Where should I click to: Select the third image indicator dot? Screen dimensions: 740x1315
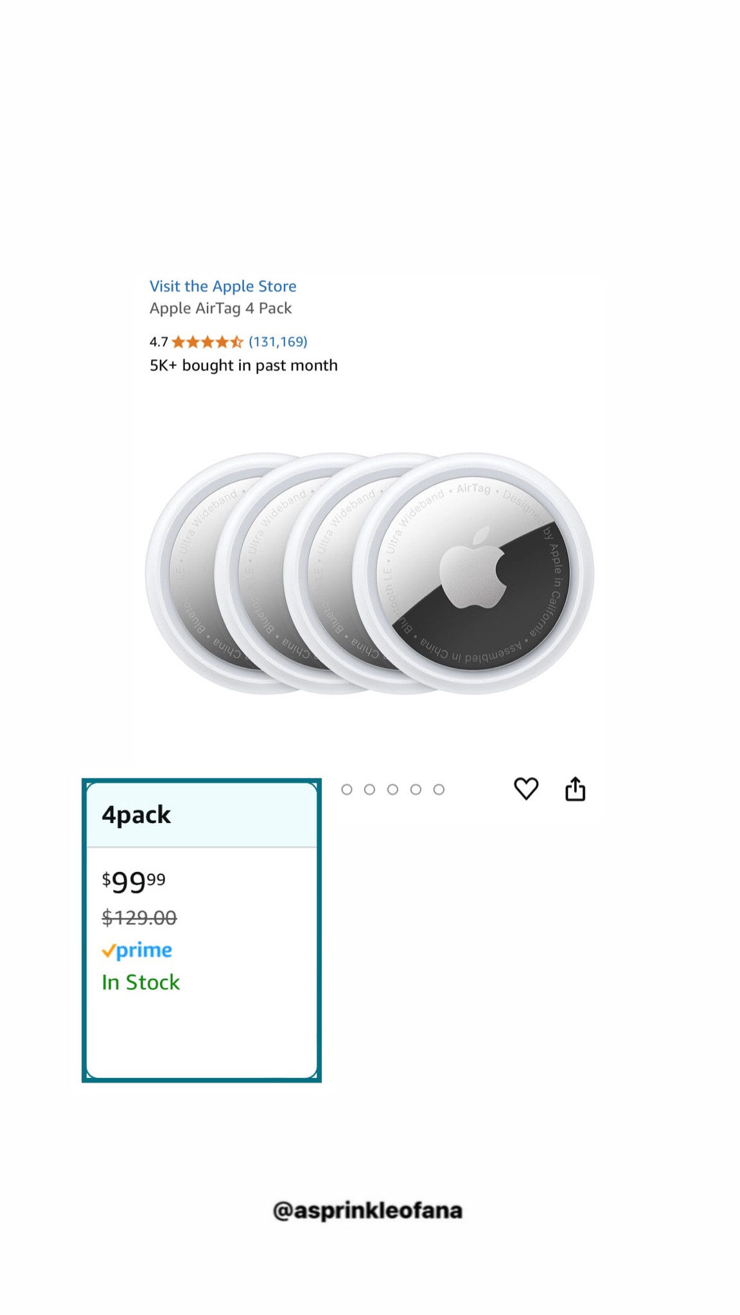tap(392, 788)
